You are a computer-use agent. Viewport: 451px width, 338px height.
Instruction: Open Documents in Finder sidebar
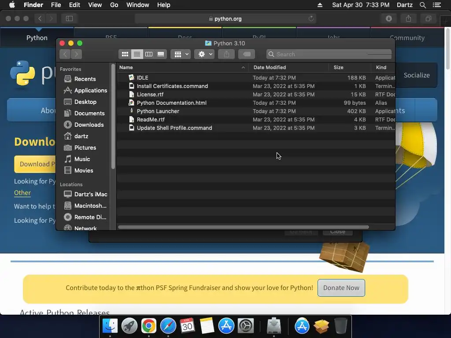pos(84,113)
